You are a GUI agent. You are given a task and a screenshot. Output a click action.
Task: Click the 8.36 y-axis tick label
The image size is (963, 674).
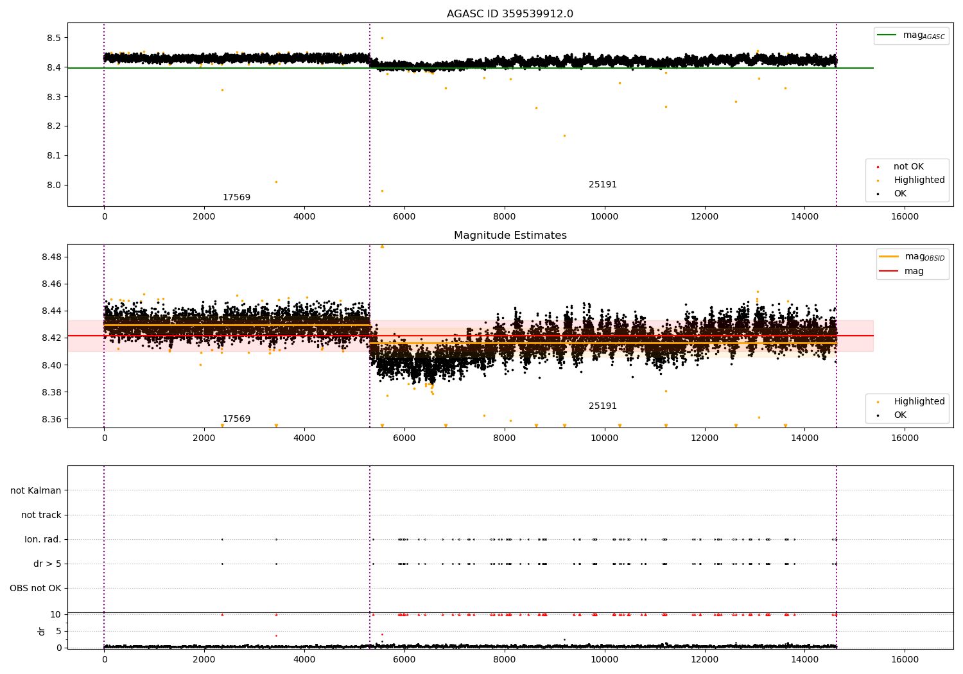click(51, 419)
